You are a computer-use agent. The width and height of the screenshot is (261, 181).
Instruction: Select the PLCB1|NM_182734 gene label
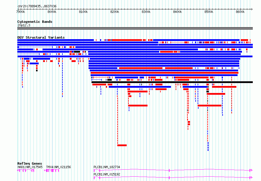coord(107,167)
